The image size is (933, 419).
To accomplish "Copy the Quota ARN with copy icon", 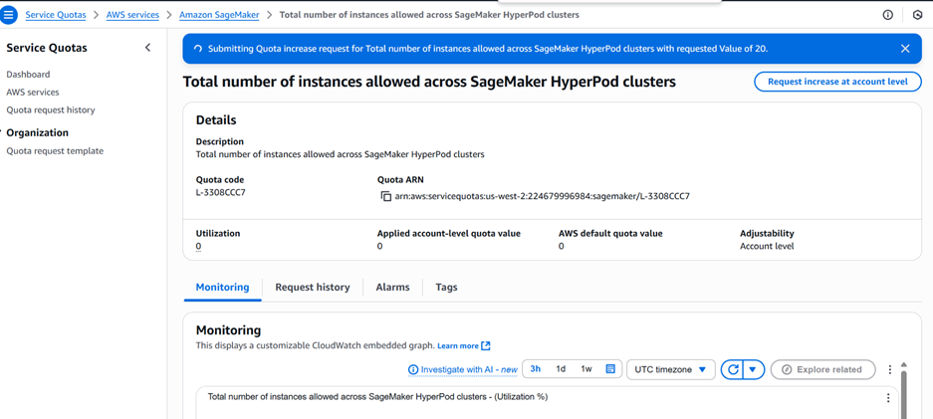I will coord(385,196).
